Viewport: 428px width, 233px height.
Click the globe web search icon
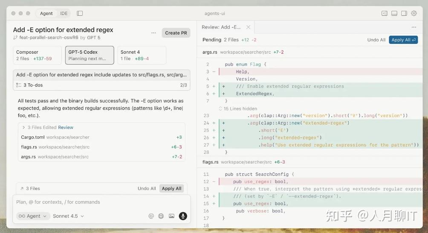161,216
